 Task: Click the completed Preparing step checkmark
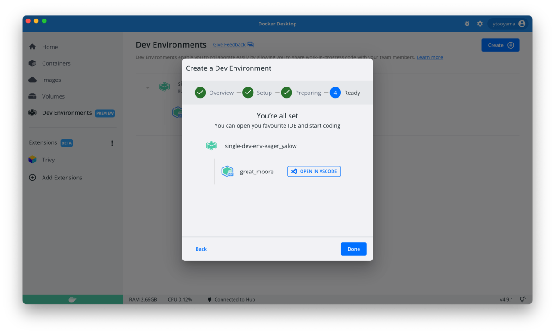coord(286,93)
